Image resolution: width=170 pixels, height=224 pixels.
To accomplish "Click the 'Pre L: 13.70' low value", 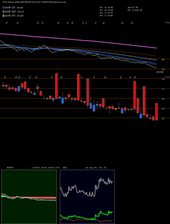I will tap(106, 13).
